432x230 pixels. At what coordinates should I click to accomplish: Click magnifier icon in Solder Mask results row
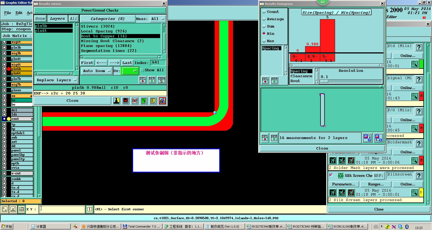coord(414,160)
